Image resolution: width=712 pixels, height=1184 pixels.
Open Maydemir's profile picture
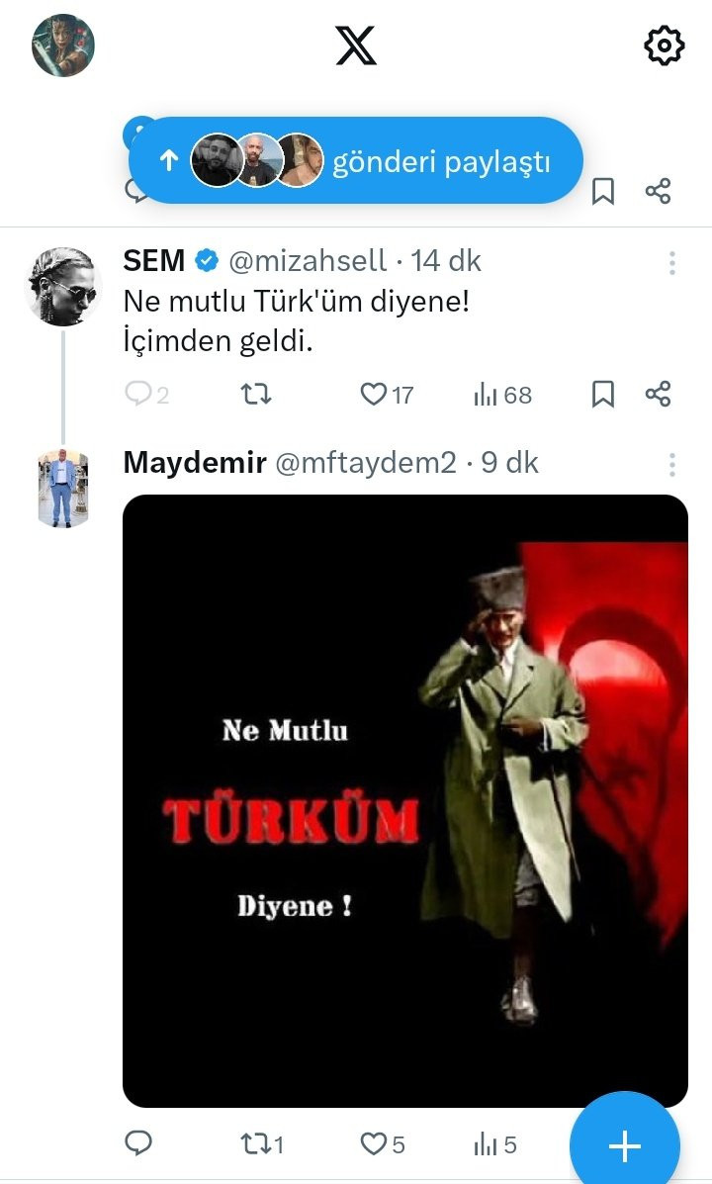[63, 488]
